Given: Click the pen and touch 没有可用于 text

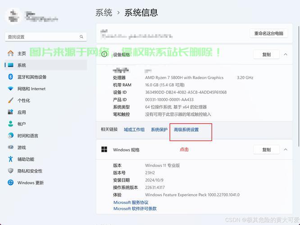Looking at the screenshot, I should tap(178, 114).
